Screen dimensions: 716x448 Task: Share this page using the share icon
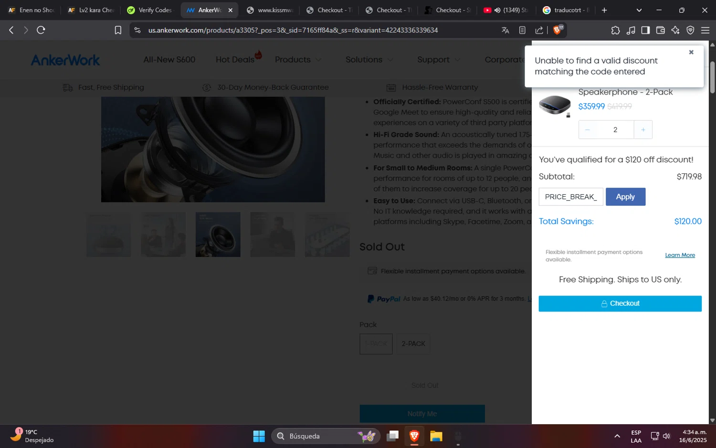539,30
